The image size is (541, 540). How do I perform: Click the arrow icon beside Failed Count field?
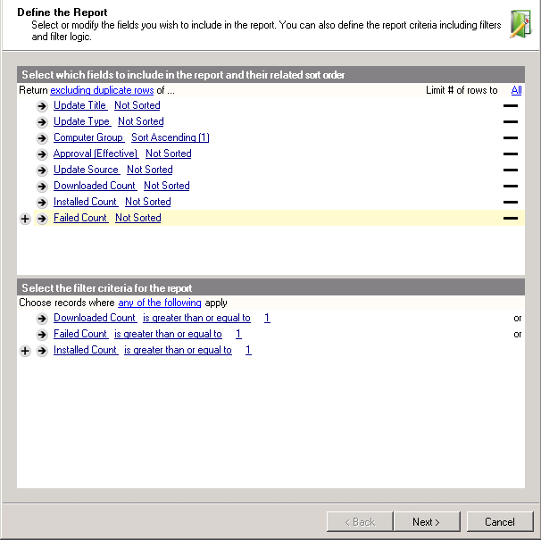[42, 219]
